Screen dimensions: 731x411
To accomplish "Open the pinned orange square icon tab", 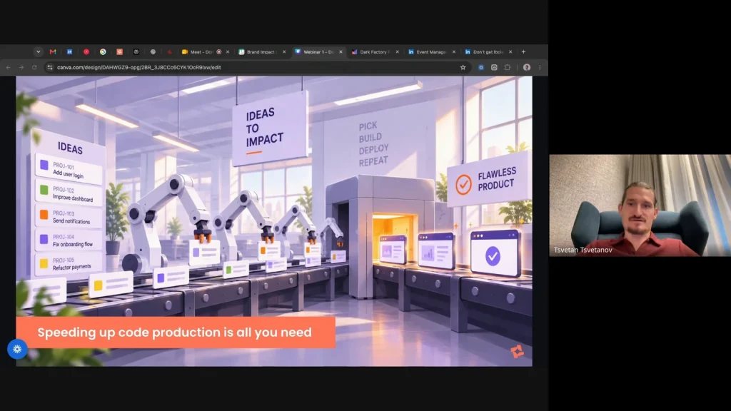I will click(x=119, y=51).
